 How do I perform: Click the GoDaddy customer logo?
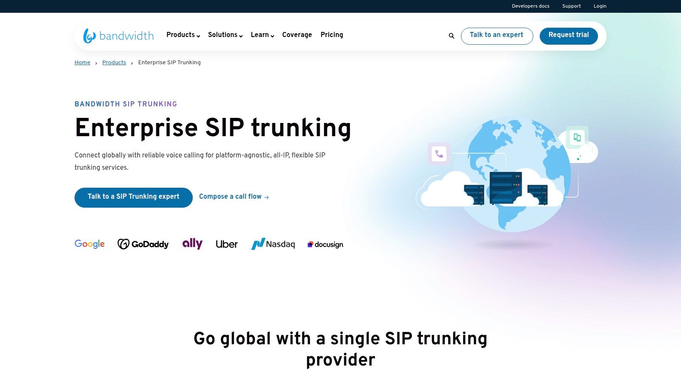click(143, 244)
